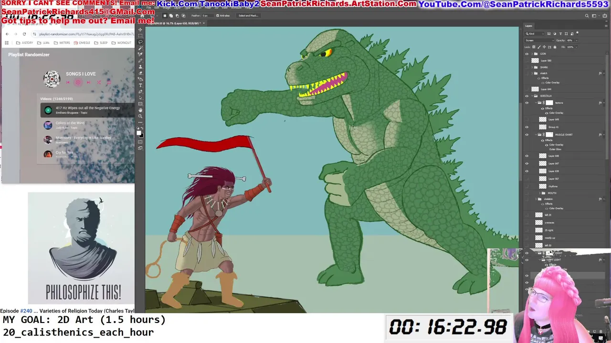Choose Intersect with selection mode icon
The image size is (611, 343).
[183, 16]
